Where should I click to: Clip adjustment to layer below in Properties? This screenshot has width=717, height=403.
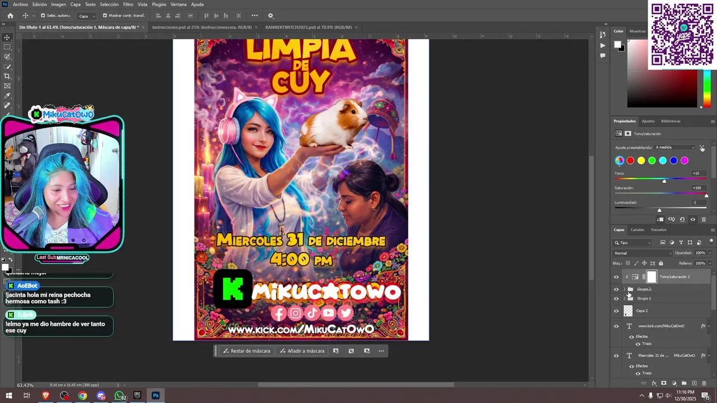[660, 219]
